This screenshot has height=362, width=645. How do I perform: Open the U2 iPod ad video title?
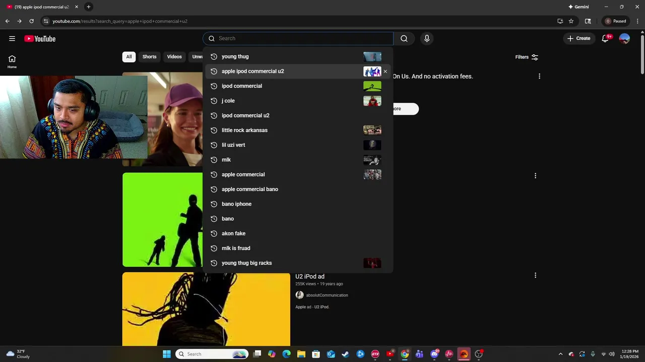[x=310, y=277]
